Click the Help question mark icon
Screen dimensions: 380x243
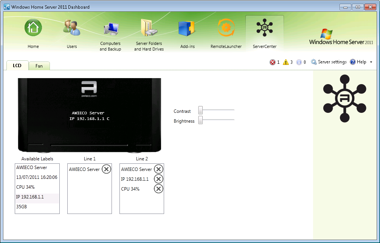pos(353,62)
